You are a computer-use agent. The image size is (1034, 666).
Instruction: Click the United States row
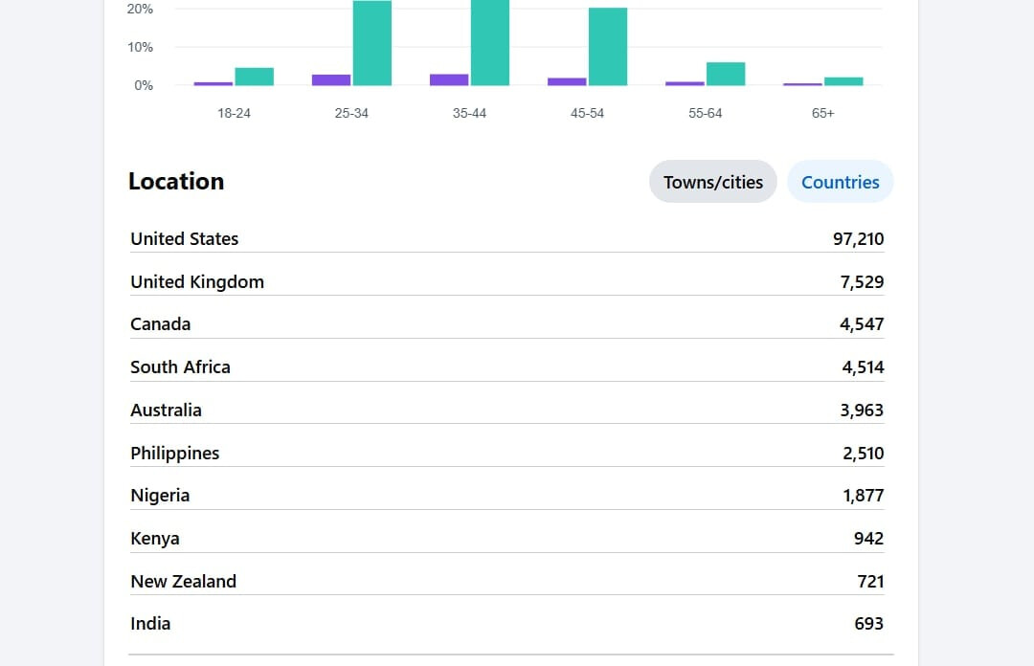coord(507,238)
